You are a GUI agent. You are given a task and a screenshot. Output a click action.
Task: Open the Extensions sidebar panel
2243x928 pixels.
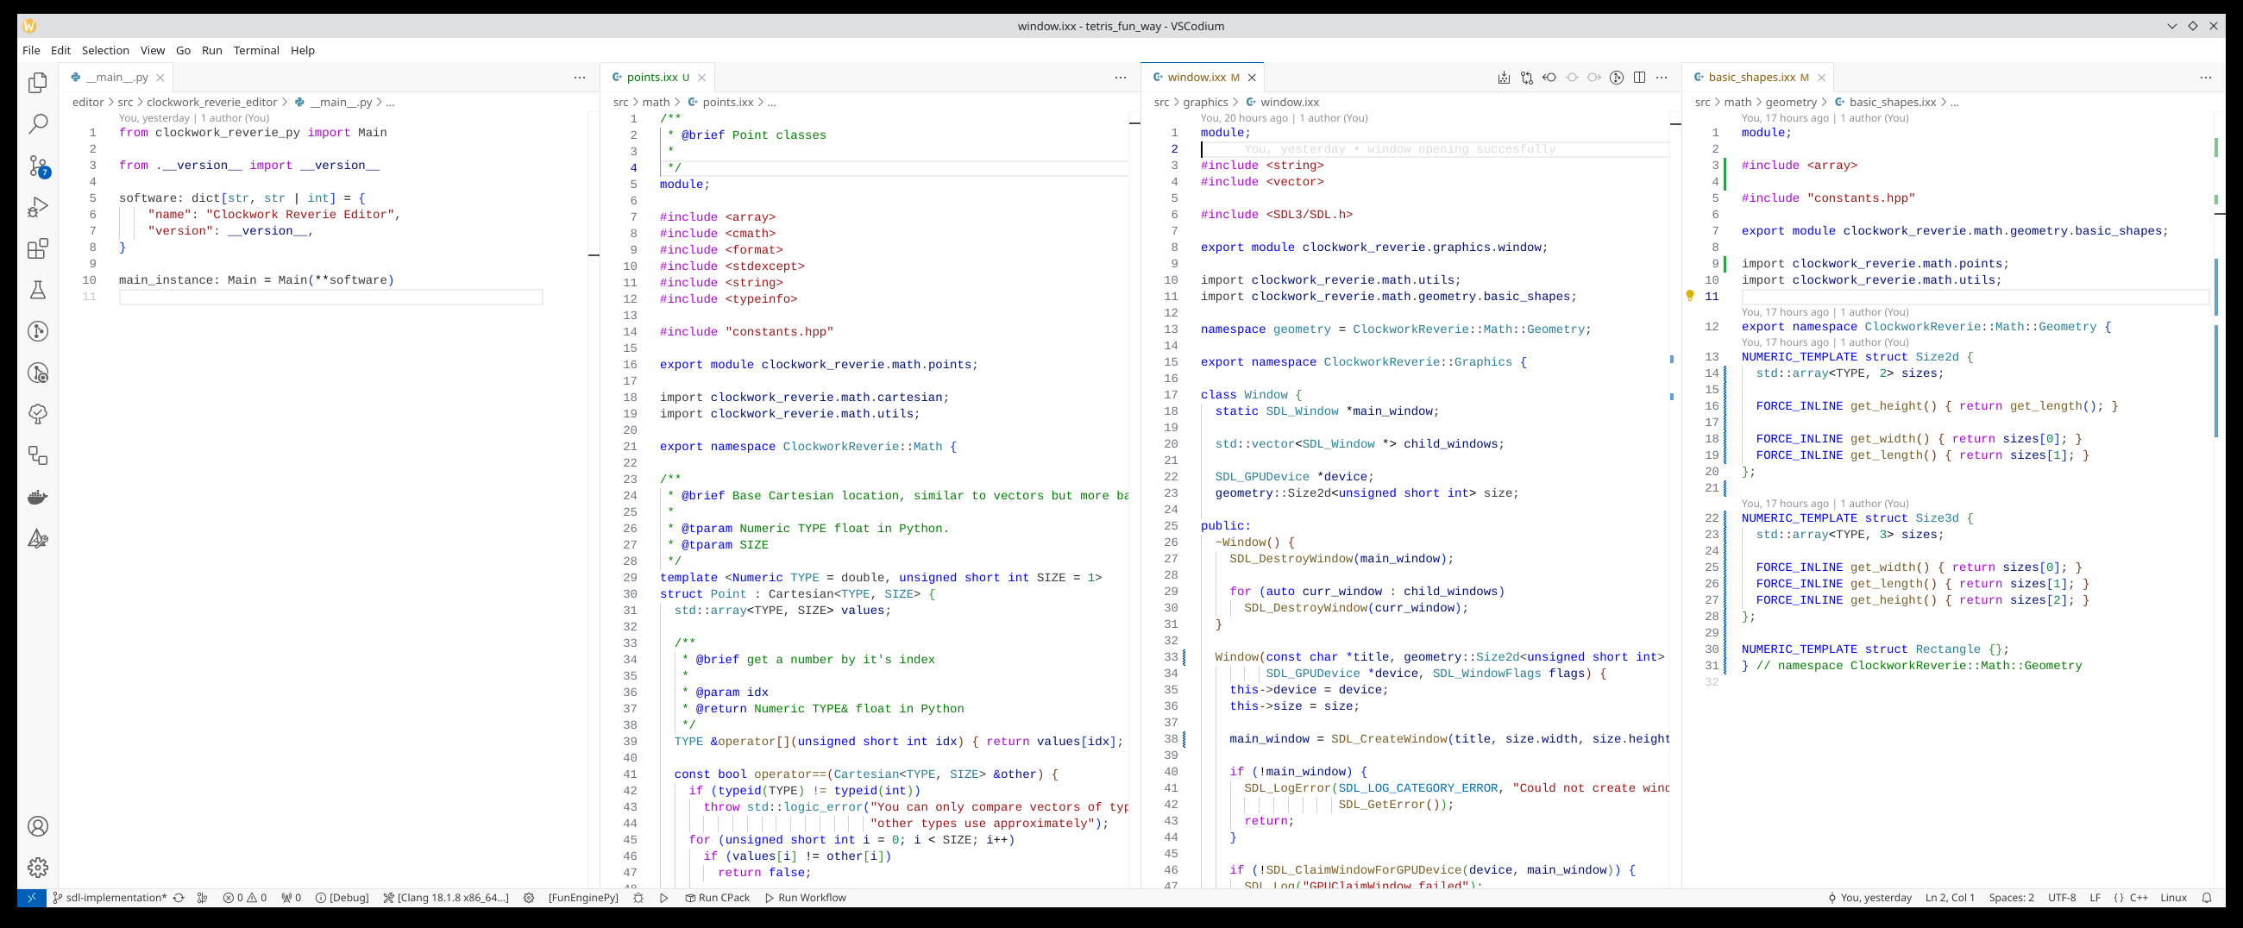pyautogui.click(x=37, y=249)
